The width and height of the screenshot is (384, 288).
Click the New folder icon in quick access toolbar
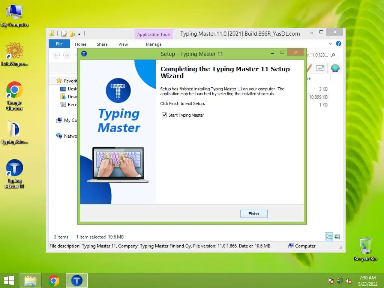[72, 34]
